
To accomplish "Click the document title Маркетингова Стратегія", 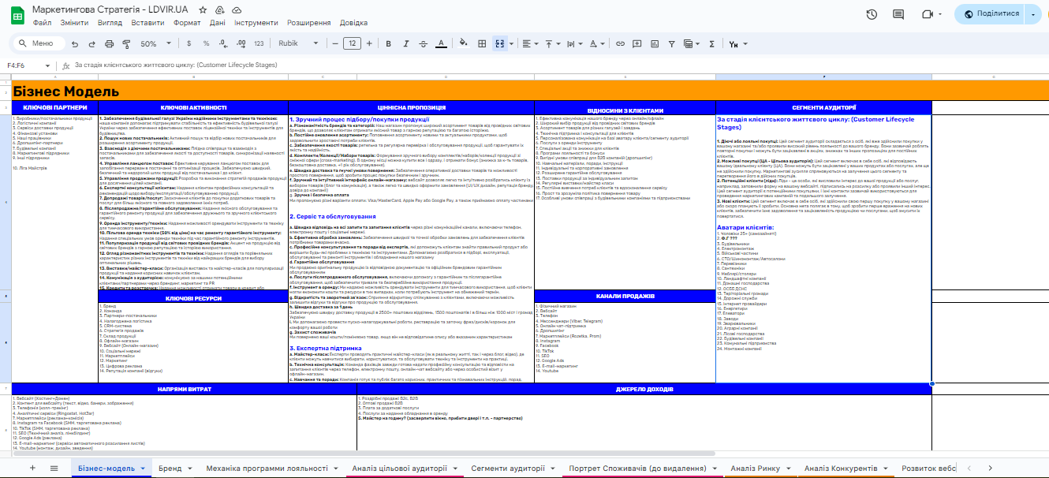I will point(111,10).
